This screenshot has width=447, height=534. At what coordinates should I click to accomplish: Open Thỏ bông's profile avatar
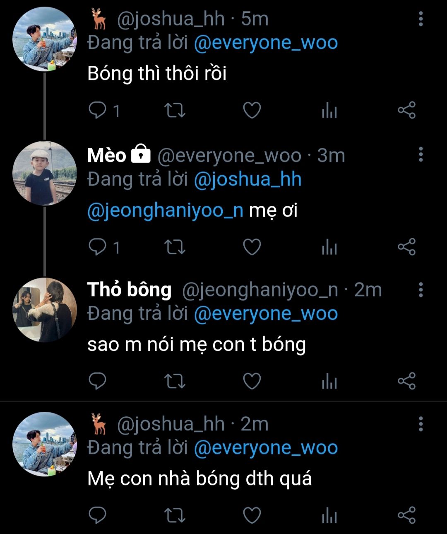point(45,309)
